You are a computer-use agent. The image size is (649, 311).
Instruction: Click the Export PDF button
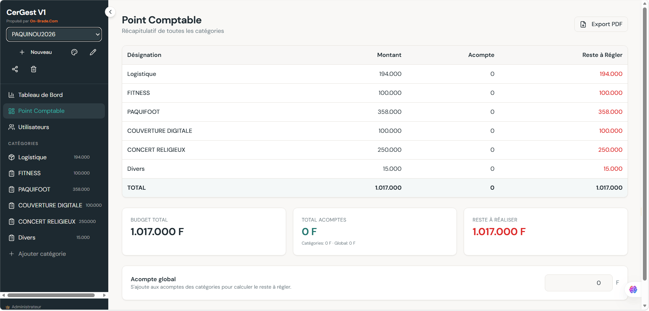pos(601,24)
